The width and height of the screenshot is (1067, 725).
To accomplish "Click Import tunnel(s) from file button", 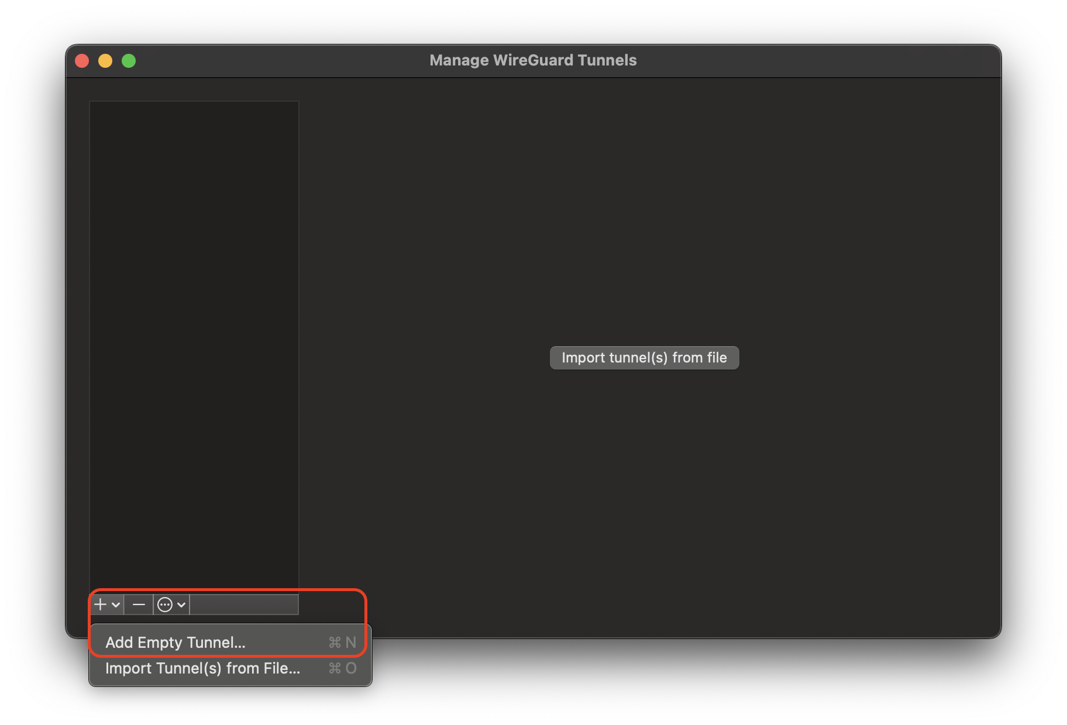I will click(x=644, y=358).
